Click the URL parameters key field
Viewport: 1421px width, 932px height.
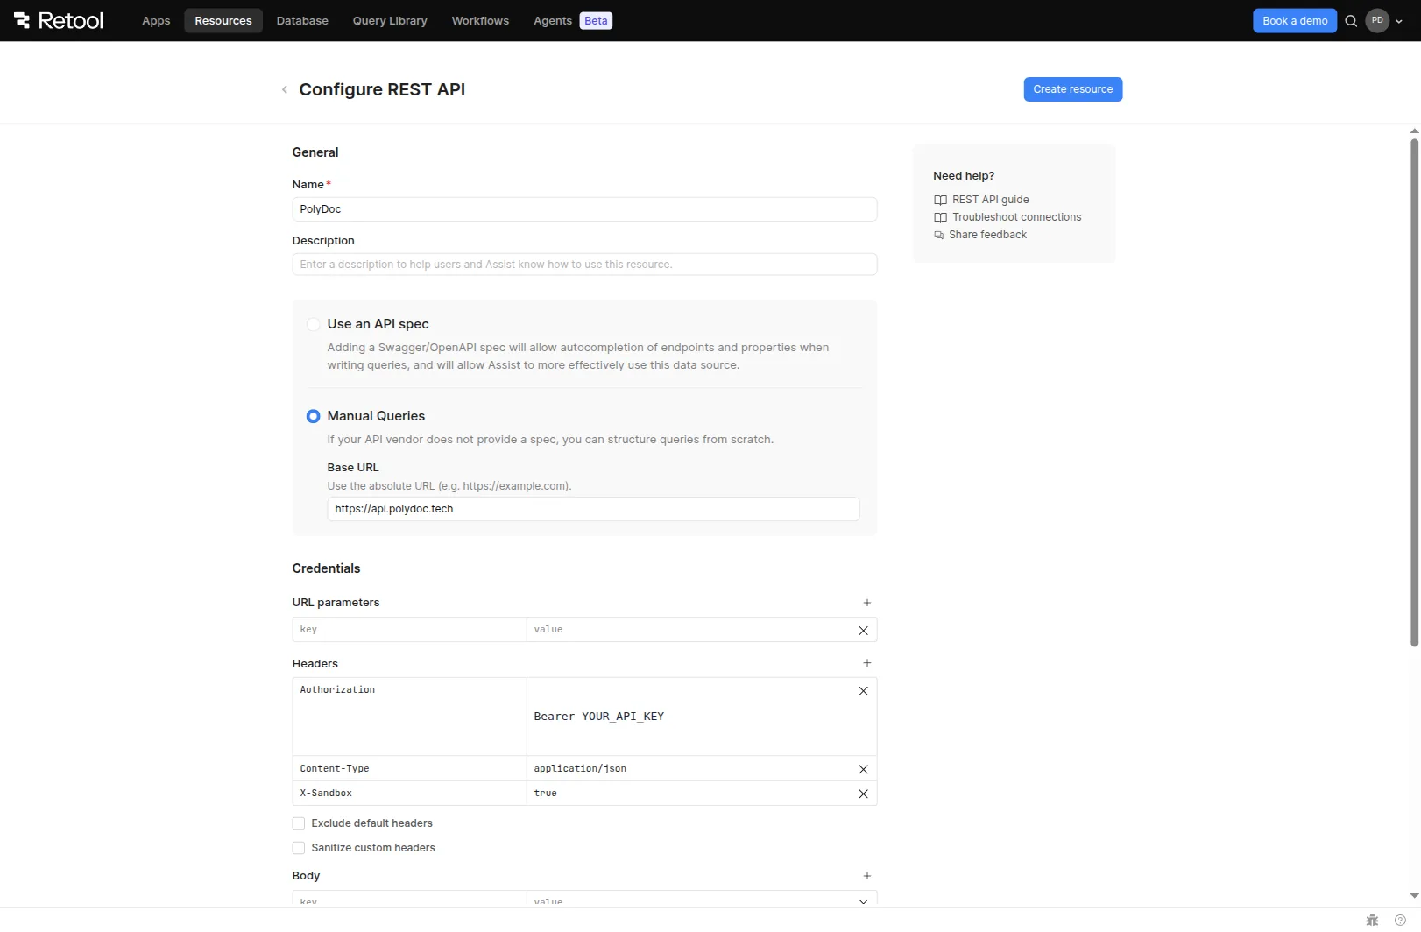[x=409, y=630]
